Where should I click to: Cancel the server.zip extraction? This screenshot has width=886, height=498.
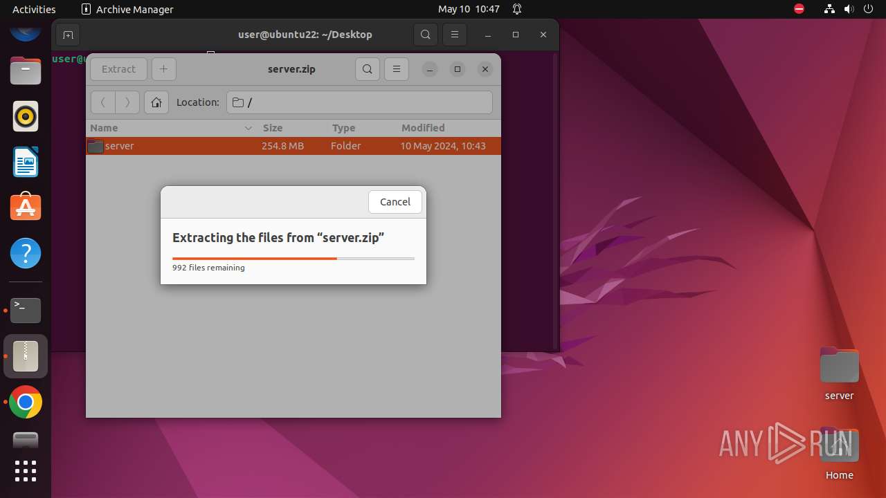tap(395, 202)
